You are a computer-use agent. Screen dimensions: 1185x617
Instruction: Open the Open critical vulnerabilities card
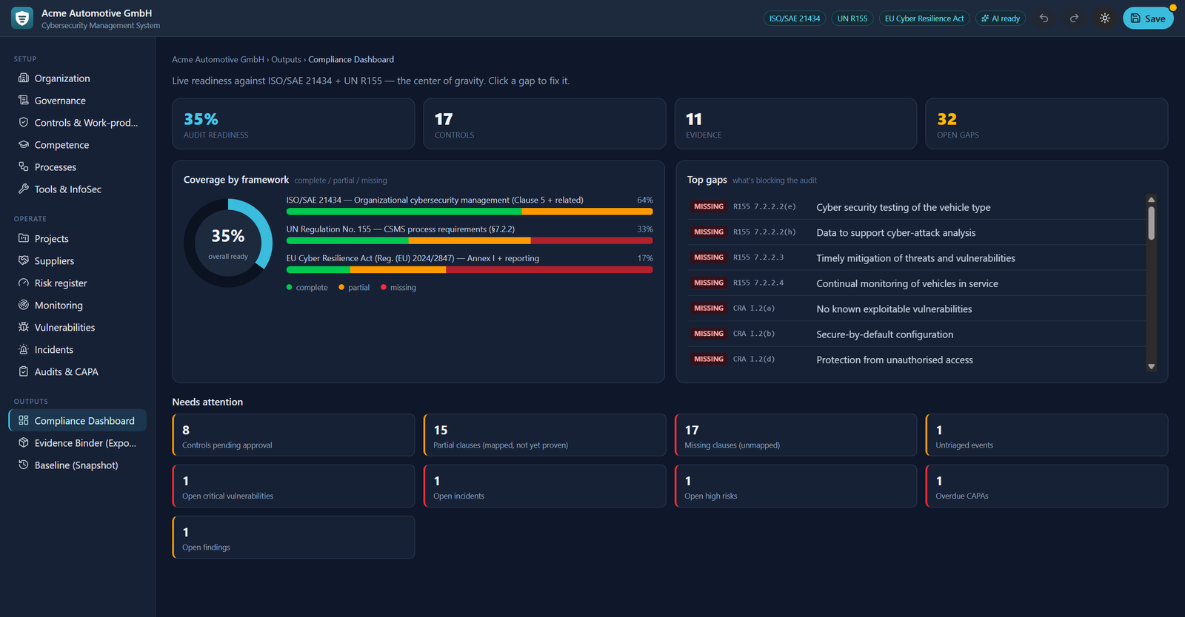[293, 486]
